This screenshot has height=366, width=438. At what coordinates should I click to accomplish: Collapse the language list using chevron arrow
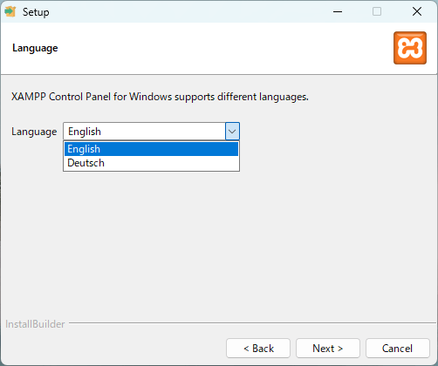click(232, 132)
